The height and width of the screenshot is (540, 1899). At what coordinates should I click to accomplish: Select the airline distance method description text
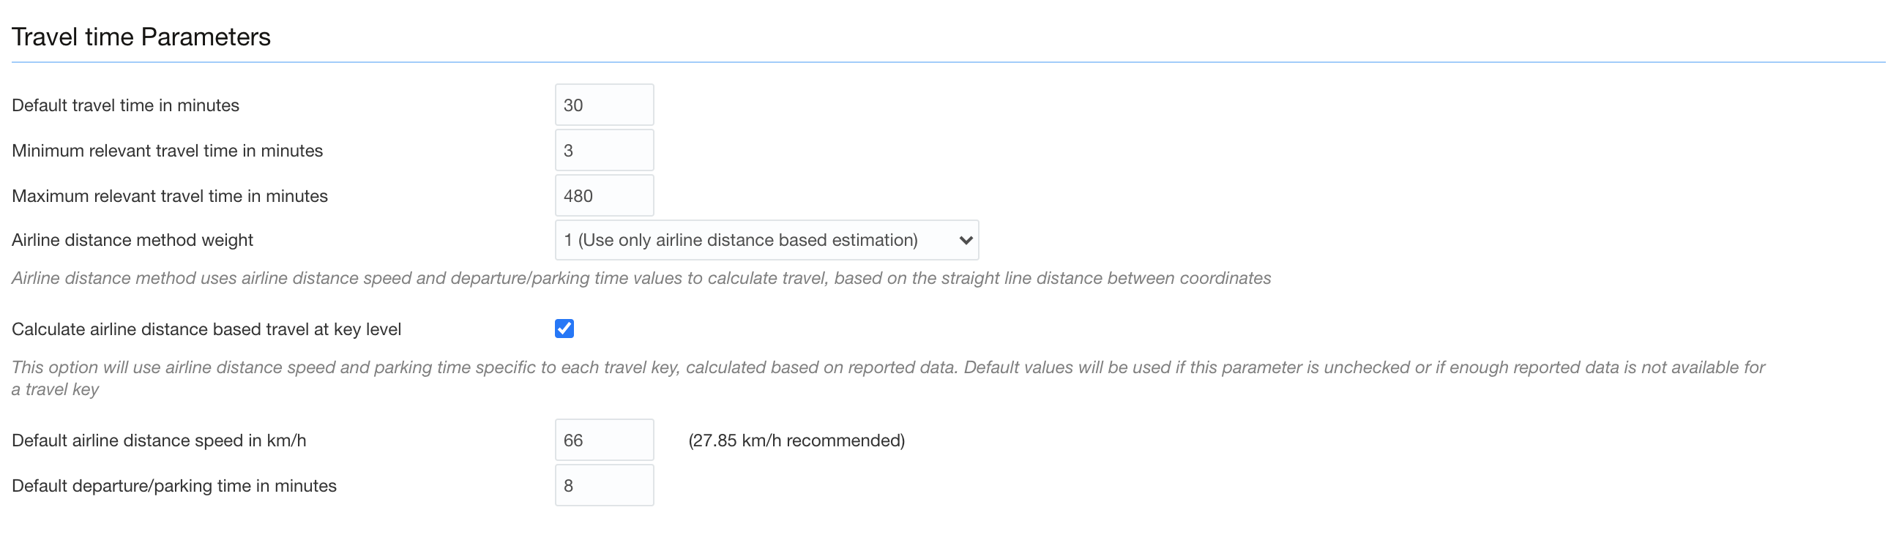click(x=641, y=279)
